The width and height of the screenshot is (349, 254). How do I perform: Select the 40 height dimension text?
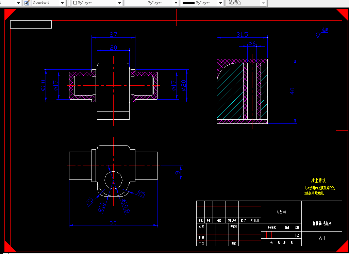[292, 91]
